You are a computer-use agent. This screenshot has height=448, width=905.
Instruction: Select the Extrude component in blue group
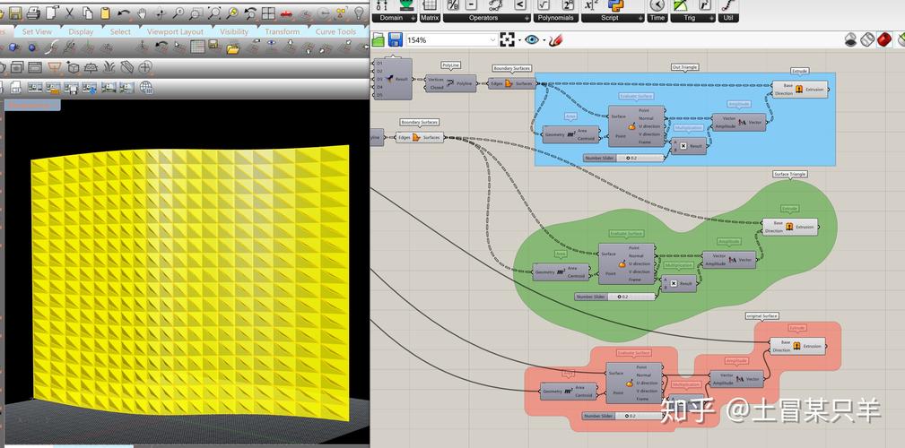pyautogui.click(x=800, y=90)
